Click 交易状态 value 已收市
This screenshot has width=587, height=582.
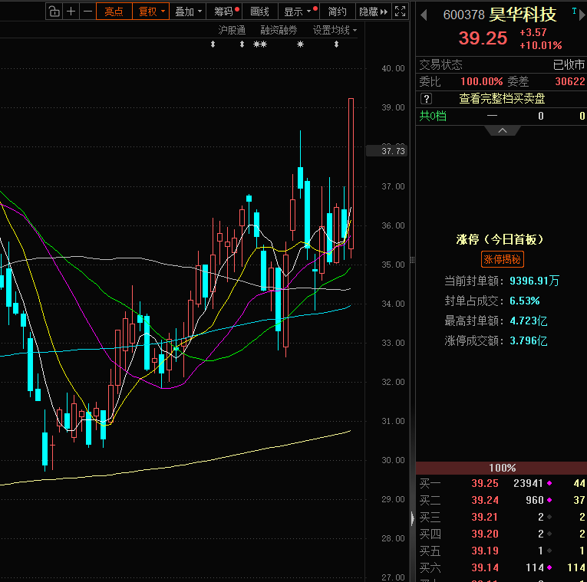[569, 65]
